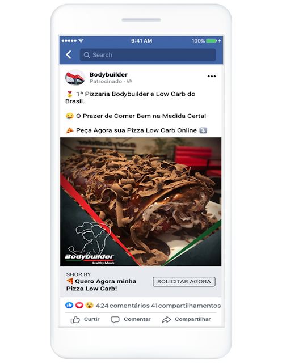Click the magnifying glass search icon
282x364 pixels.
point(87,55)
